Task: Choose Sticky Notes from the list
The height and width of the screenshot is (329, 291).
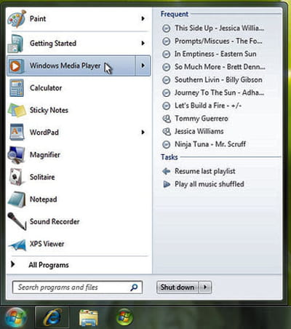Action: coord(79,110)
